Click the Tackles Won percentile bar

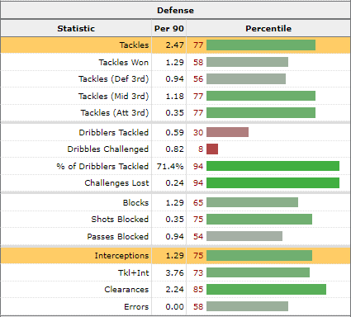pos(247,62)
